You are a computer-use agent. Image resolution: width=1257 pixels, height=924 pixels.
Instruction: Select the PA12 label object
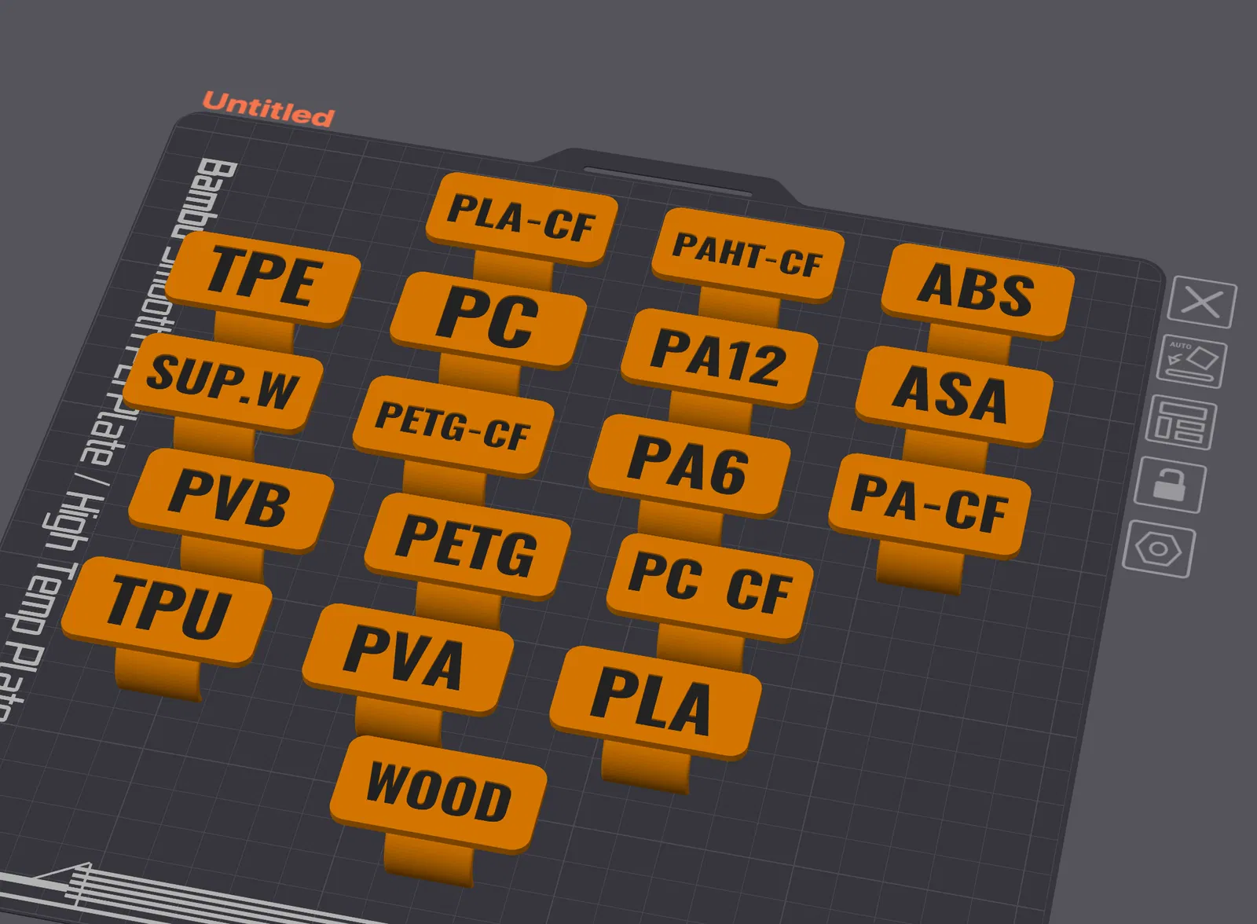coord(719,358)
